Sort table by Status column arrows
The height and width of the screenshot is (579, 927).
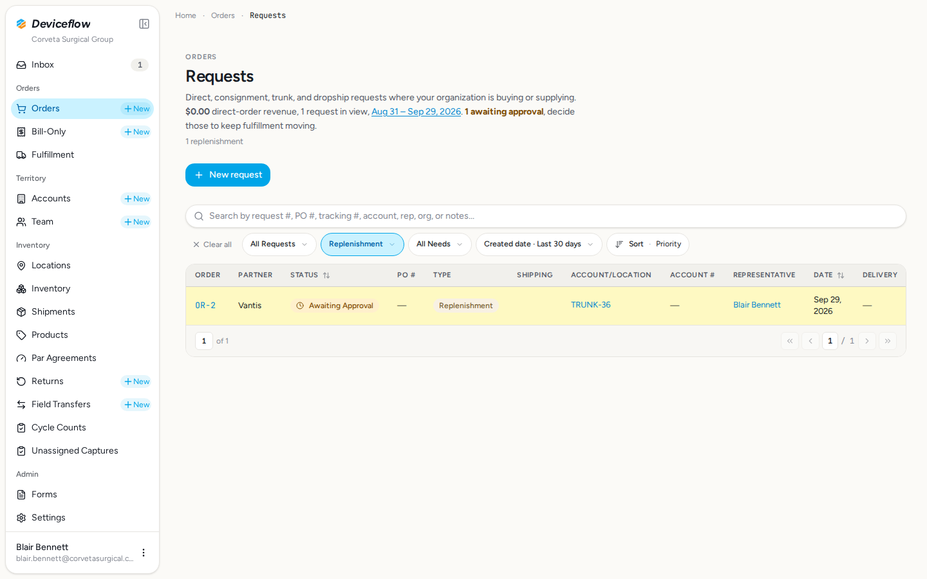(x=326, y=275)
